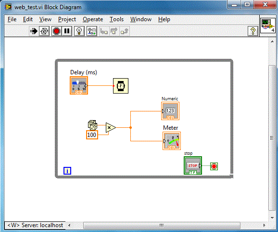Toggle Run Continuously button
278x232 pixels.
click(44, 31)
